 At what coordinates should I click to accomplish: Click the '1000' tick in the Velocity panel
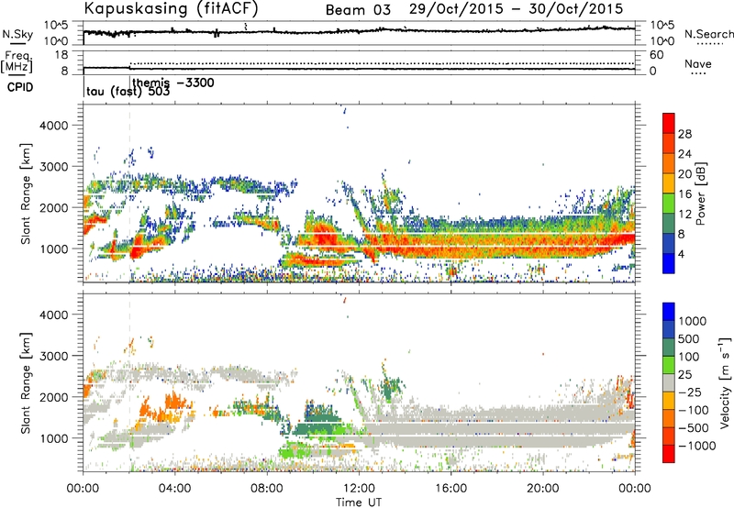pos(54,438)
